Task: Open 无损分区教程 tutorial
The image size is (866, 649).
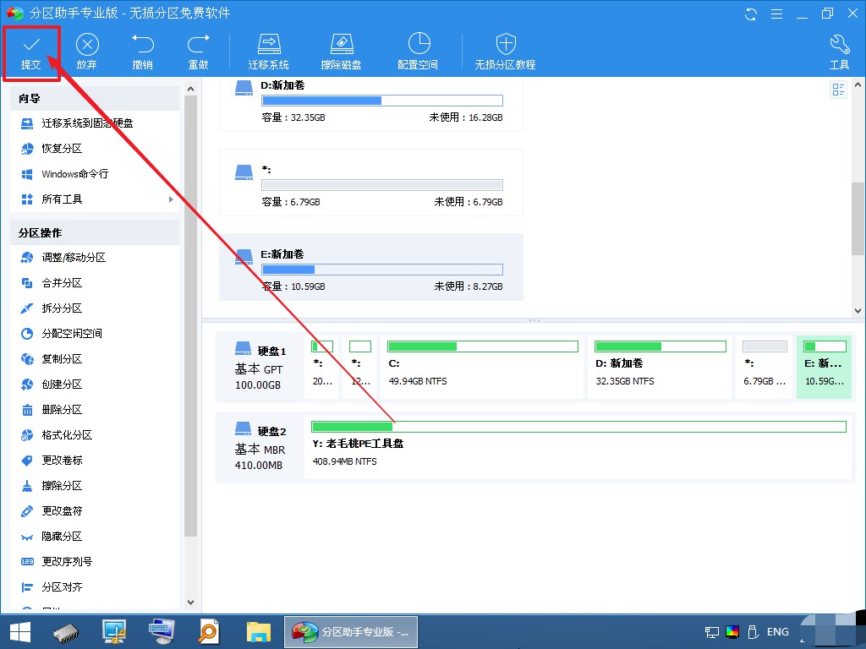Action: click(505, 52)
